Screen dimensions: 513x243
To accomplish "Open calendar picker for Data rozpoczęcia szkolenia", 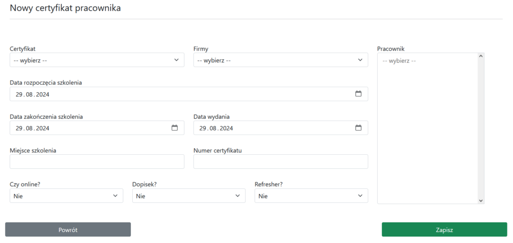I will (x=358, y=94).
